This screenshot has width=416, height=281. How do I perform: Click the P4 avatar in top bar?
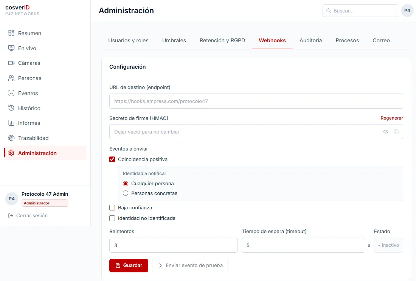407,11
